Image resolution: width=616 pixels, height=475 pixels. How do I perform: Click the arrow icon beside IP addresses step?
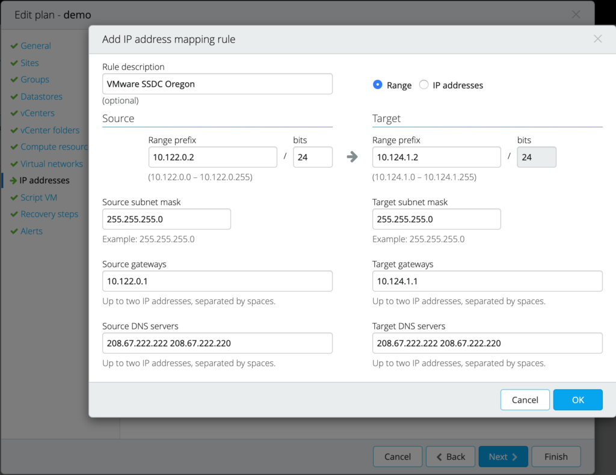(x=13, y=180)
